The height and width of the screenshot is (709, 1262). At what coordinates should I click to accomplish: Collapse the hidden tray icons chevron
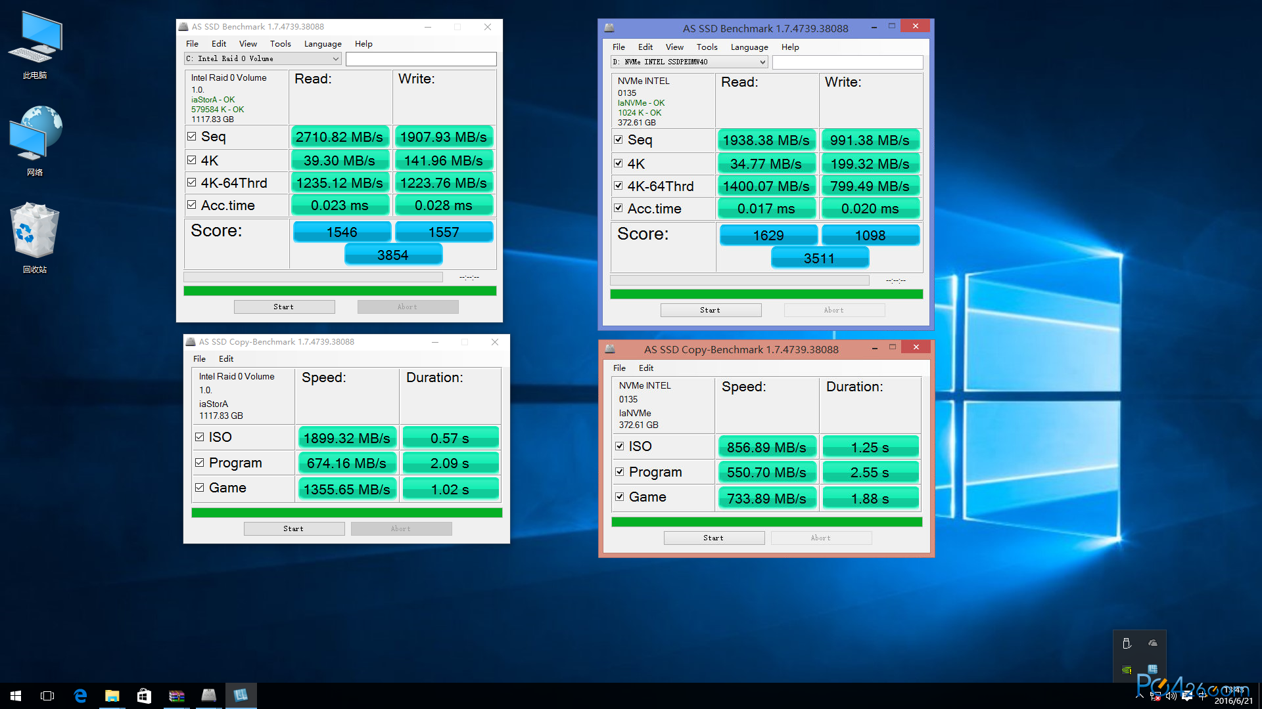1140,696
